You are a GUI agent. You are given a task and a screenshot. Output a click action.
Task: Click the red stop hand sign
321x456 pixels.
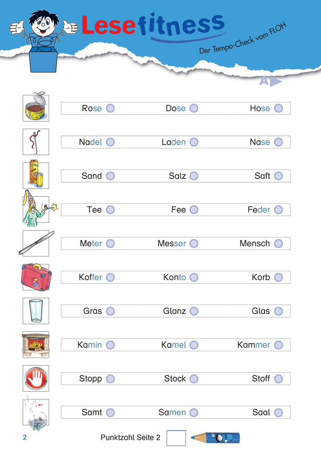(x=36, y=379)
